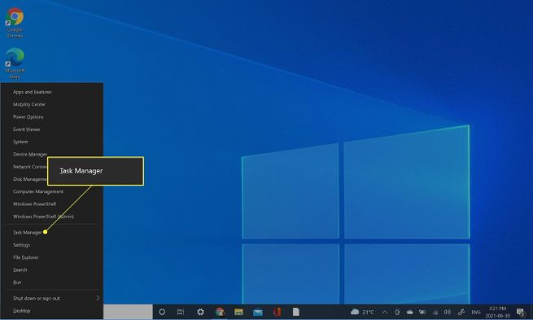Open the weather widget showing 21°C
Viewport: 533px width, 320px height.
[362, 312]
